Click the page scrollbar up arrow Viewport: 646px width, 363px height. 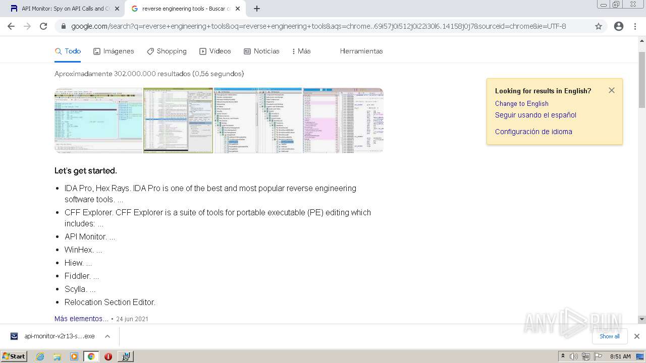(642, 41)
